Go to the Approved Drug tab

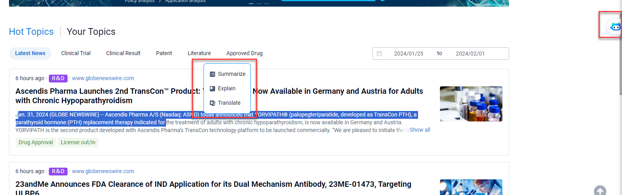point(244,53)
